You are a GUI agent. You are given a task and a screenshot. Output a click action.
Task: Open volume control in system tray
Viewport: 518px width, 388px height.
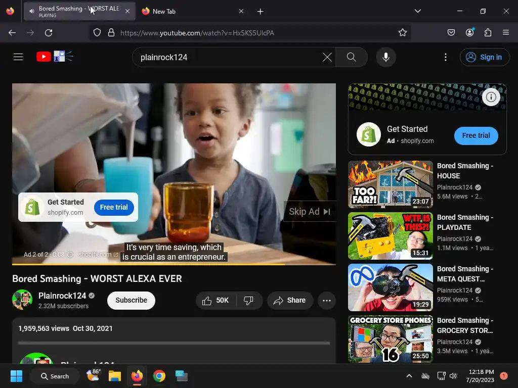[x=453, y=376]
